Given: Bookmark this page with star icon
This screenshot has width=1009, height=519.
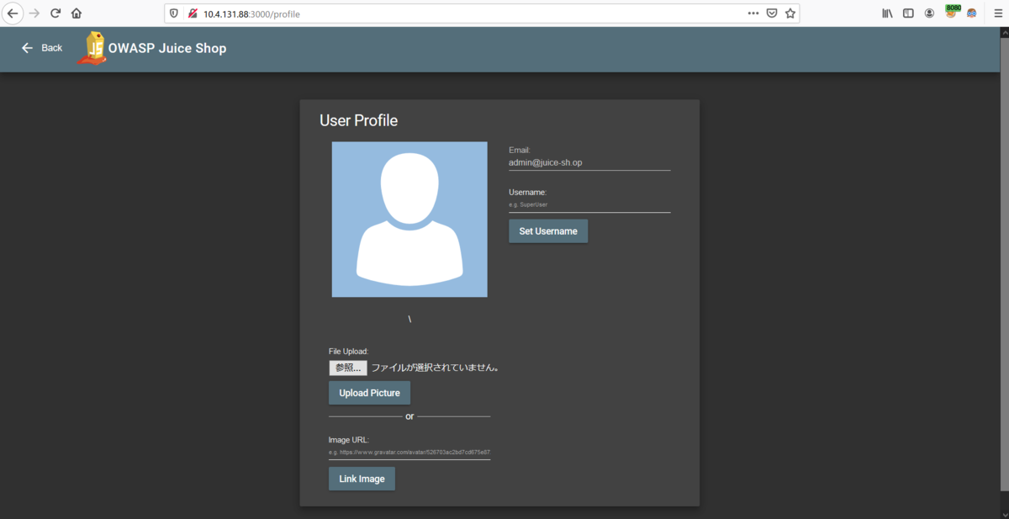Looking at the screenshot, I should [790, 13].
